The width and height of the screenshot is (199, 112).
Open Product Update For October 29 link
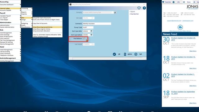tap(183, 39)
